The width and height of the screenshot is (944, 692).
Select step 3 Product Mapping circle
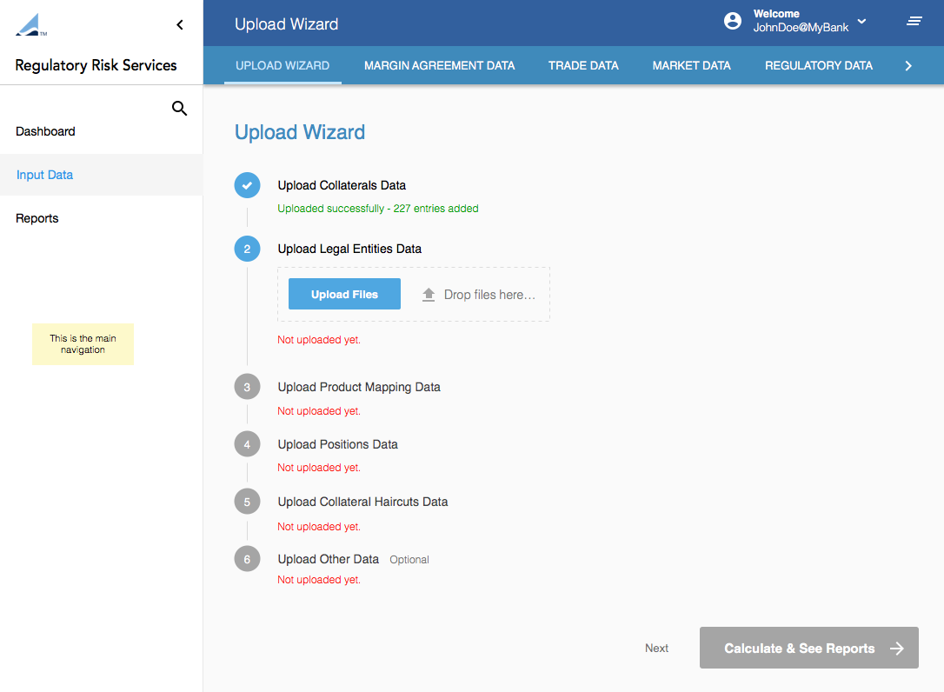click(x=247, y=387)
